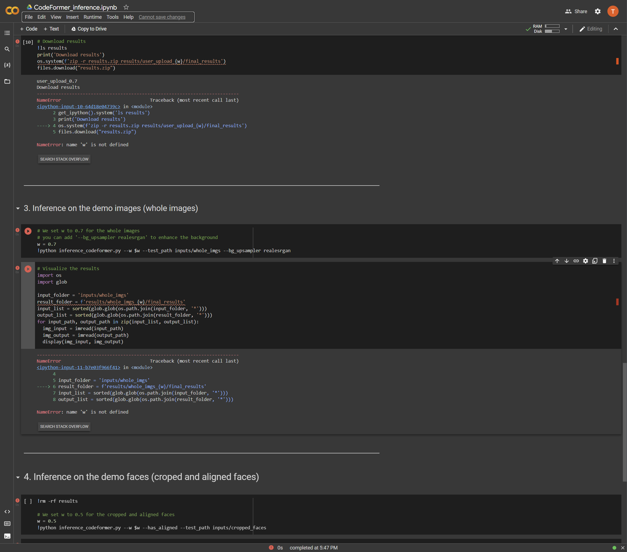
Task: Open the Tools menu
Action: click(x=112, y=17)
